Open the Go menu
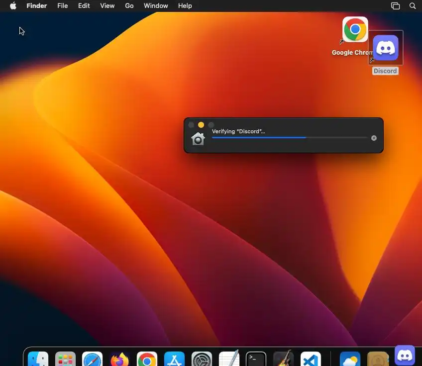The image size is (422, 366). coord(129,5)
